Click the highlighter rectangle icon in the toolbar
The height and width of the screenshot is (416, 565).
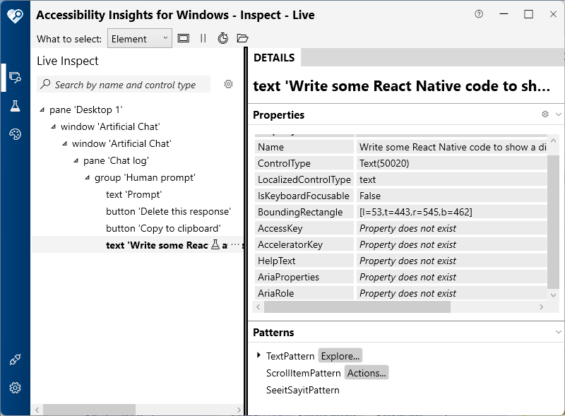coord(184,38)
